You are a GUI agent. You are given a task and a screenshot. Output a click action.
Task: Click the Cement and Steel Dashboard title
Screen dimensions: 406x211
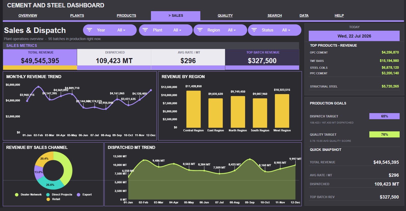click(55, 5)
